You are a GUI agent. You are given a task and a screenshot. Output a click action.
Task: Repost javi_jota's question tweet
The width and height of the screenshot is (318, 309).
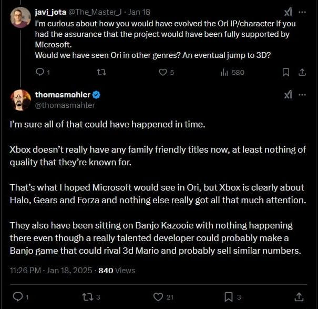coord(102,72)
